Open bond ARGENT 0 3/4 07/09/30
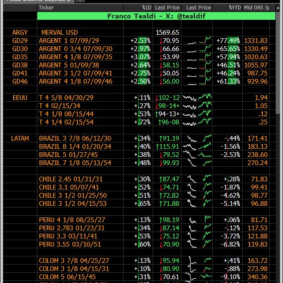 [x=75, y=49]
